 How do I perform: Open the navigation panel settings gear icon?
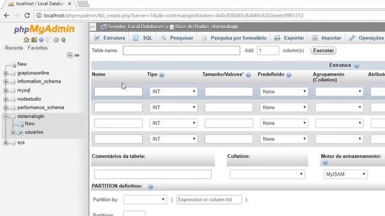pyautogui.click(x=56, y=40)
